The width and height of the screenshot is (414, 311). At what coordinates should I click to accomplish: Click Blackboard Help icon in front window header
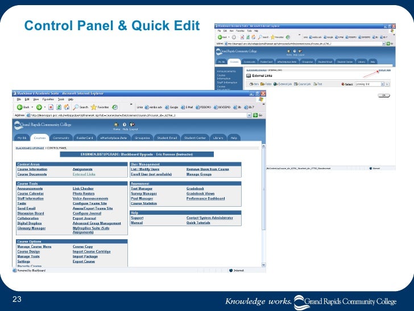pos(125,126)
